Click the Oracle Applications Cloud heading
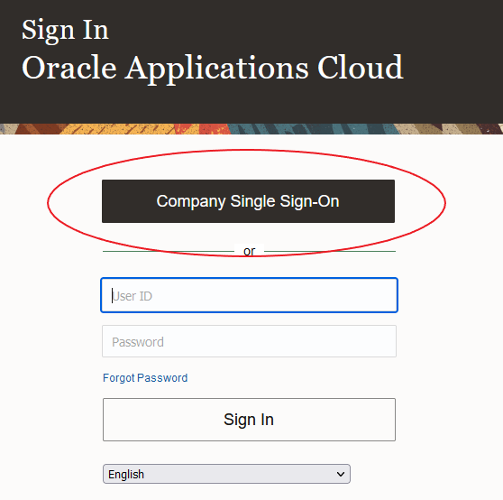503x500 pixels. tap(213, 69)
